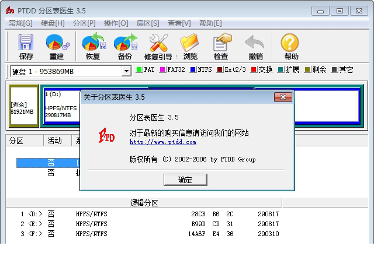374x253 pixels.
Task: Click the PTD logo in About dialog
Action: (x=106, y=136)
